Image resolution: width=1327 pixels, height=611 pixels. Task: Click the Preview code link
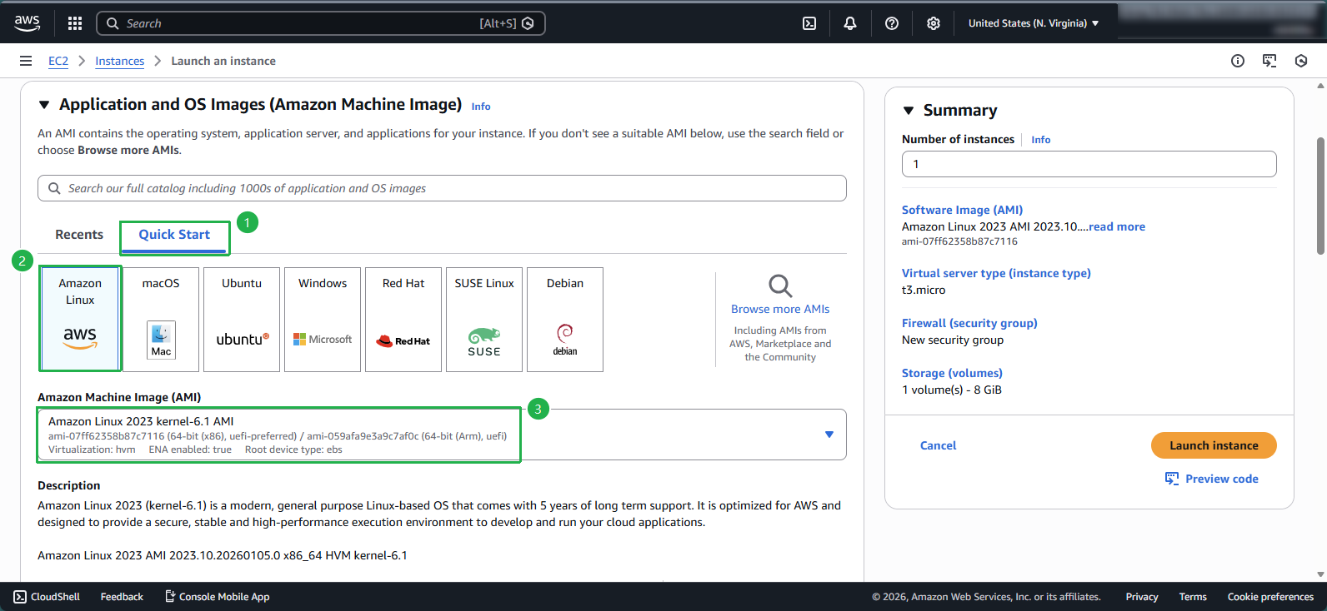click(1222, 479)
